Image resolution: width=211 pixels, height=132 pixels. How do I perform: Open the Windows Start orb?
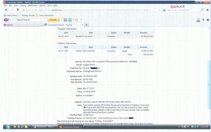pos(8,127)
